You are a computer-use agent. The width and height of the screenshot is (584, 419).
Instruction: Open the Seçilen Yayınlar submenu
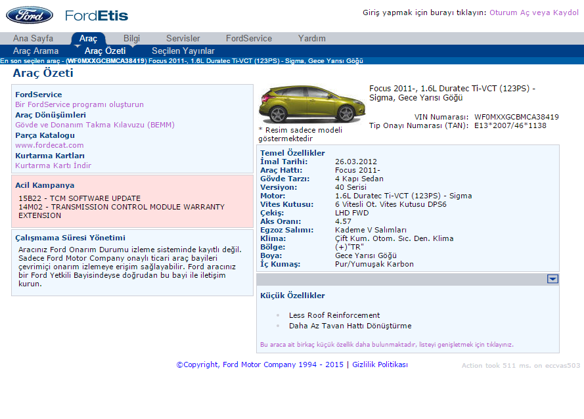click(183, 51)
